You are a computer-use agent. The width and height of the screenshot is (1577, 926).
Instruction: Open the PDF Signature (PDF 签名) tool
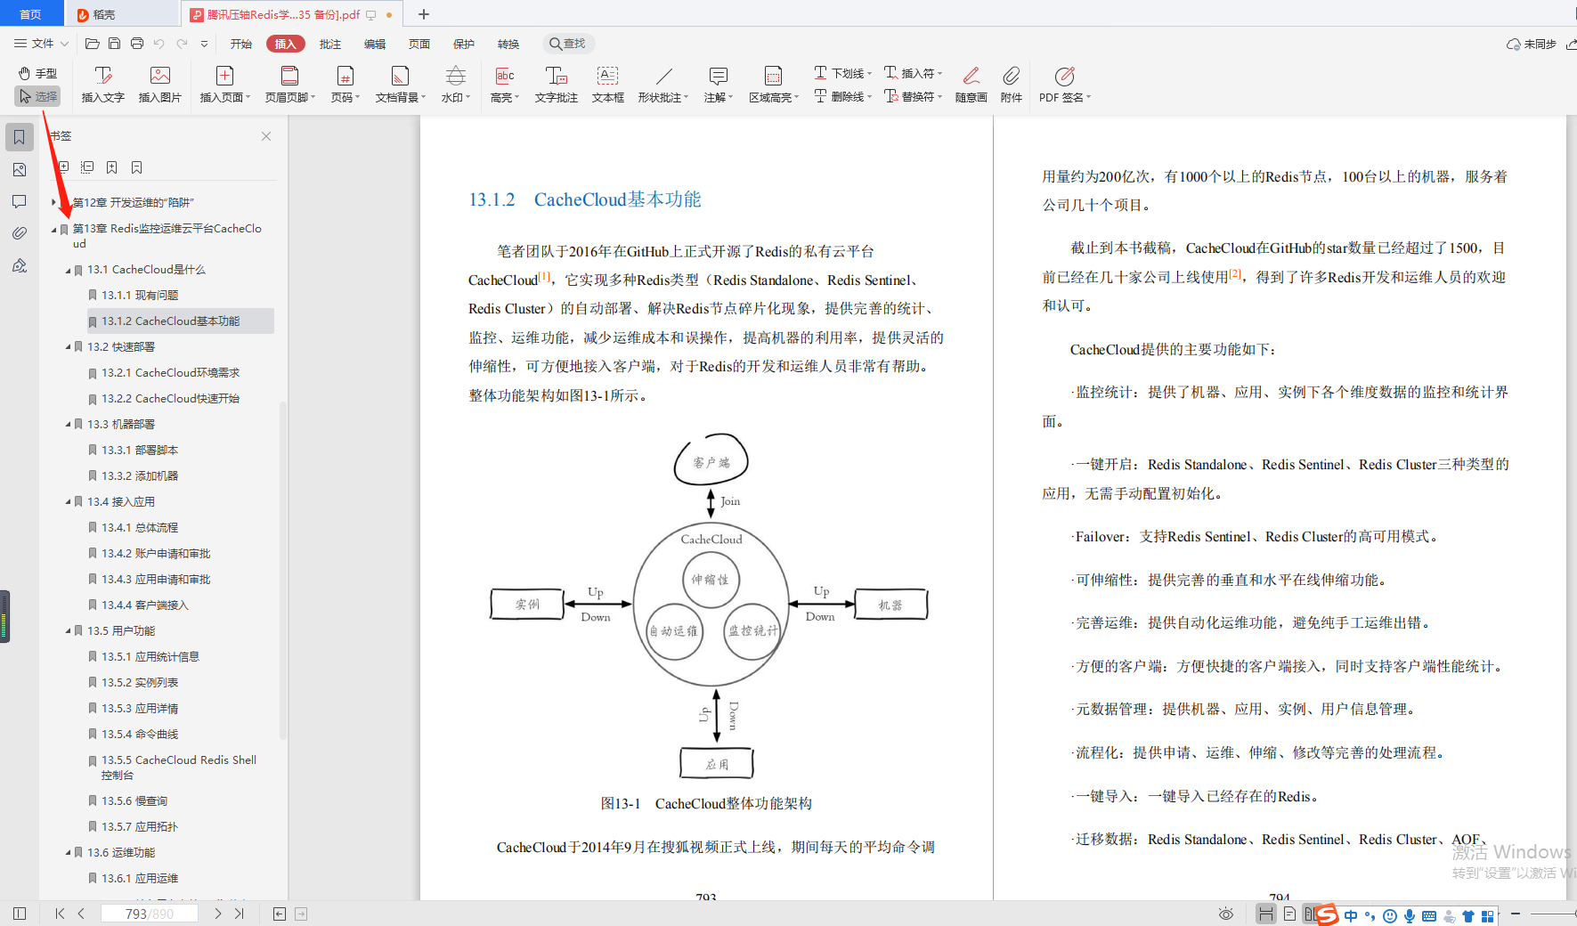[1064, 85]
